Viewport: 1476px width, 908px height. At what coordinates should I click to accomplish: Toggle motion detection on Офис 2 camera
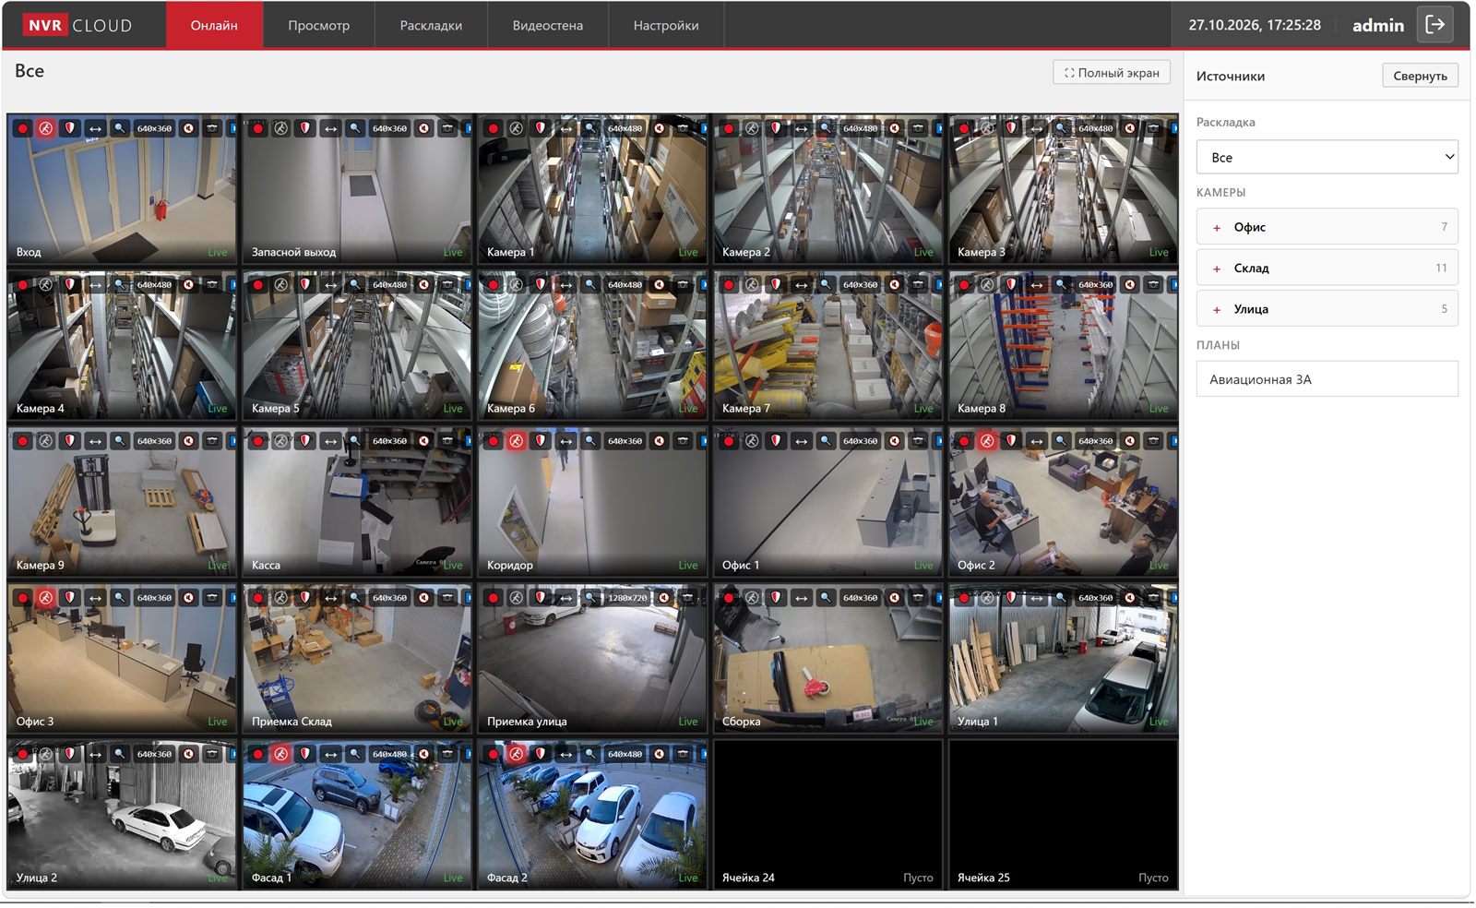coord(987,441)
